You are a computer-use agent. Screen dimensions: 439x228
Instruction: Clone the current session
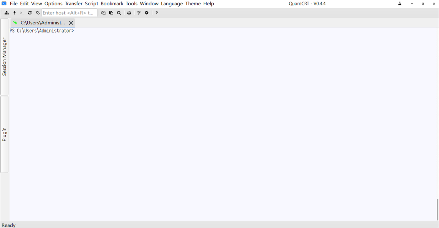(103, 13)
